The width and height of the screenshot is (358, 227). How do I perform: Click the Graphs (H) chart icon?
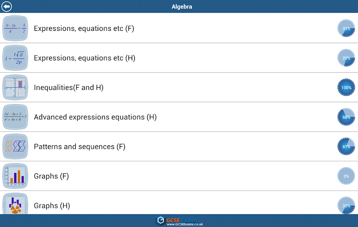[x=15, y=204]
